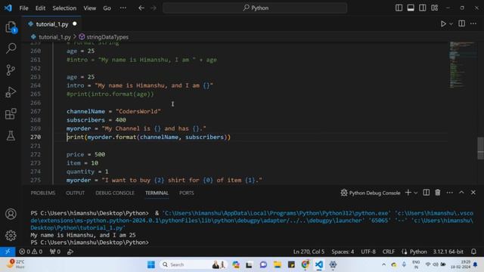The height and width of the screenshot is (272, 484).
Task: Open the Source Control view
Action: click(x=11, y=70)
